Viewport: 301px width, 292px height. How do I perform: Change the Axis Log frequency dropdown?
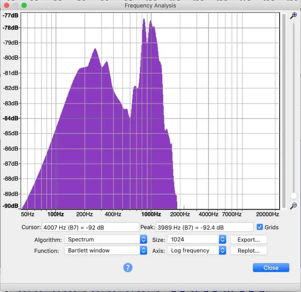click(197, 250)
